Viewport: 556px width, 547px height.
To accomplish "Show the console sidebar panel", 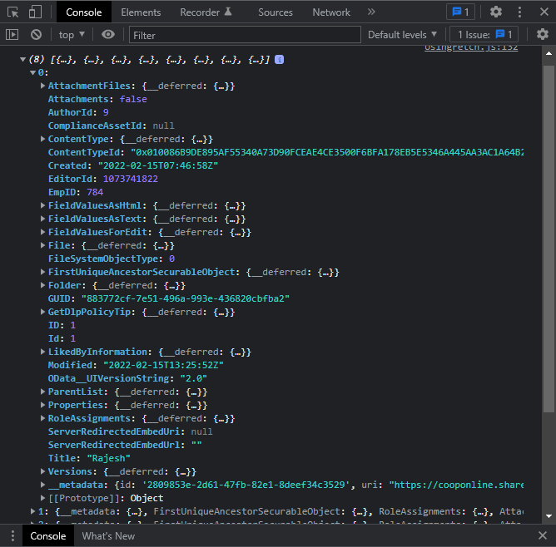I will coord(12,35).
